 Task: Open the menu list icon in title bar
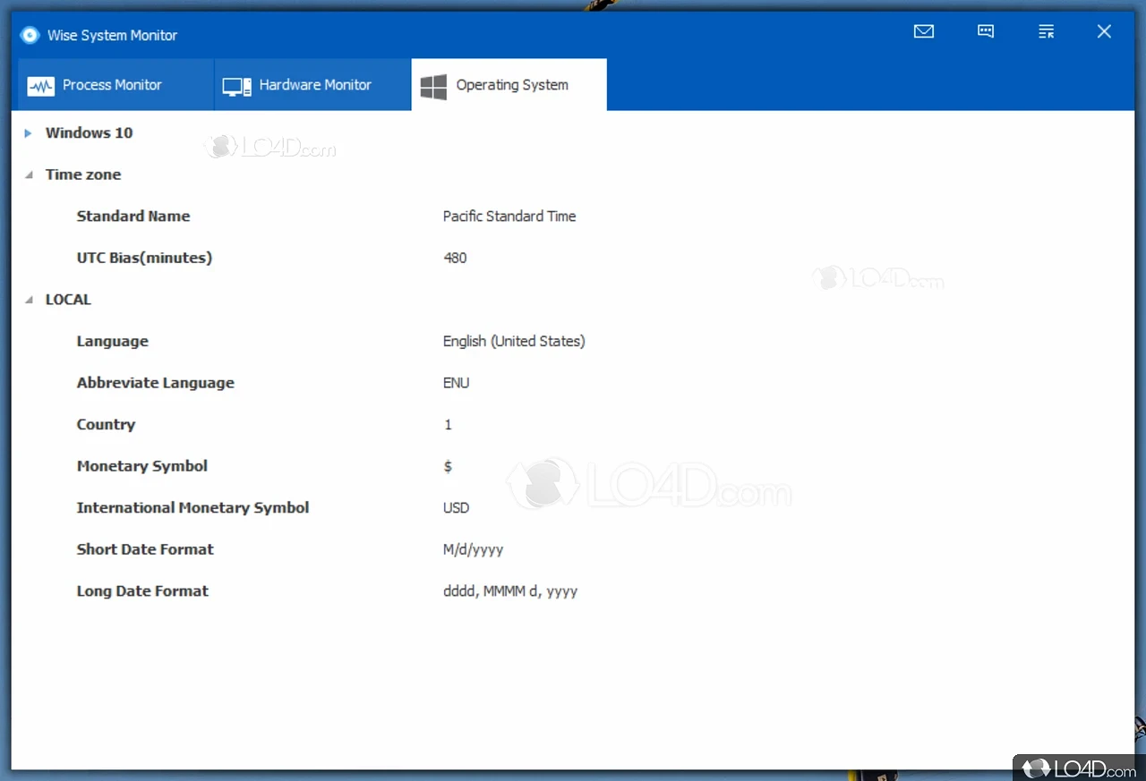click(1046, 32)
